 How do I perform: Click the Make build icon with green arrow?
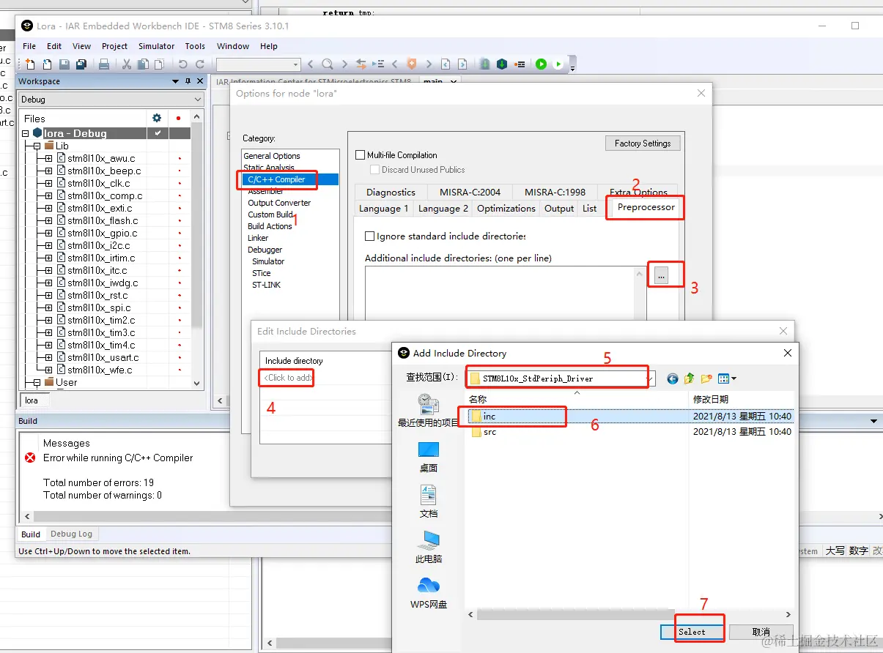click(x=502, y=64)
